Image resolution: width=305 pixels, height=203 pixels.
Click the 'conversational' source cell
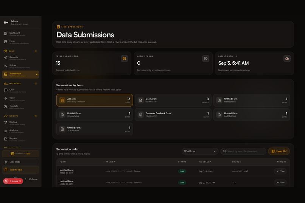tap(240, 171)
